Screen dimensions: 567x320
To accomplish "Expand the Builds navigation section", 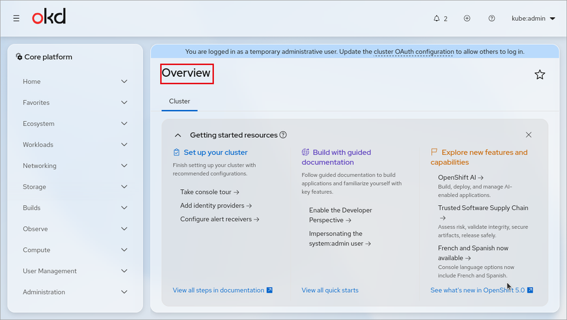I will pyautogui.click(x=75, y=208).
